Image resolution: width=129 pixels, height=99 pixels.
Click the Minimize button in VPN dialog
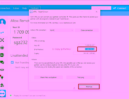[x=89, y=87]
